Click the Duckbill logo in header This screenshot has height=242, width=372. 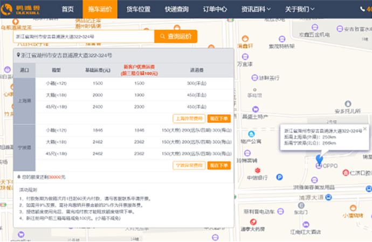(x=20, y=9)
